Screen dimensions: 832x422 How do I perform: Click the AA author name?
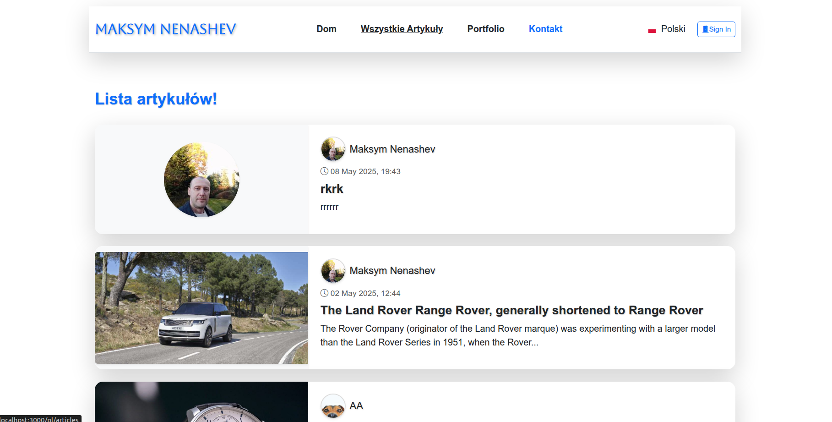pyautogui.click(x=356, y=406)
